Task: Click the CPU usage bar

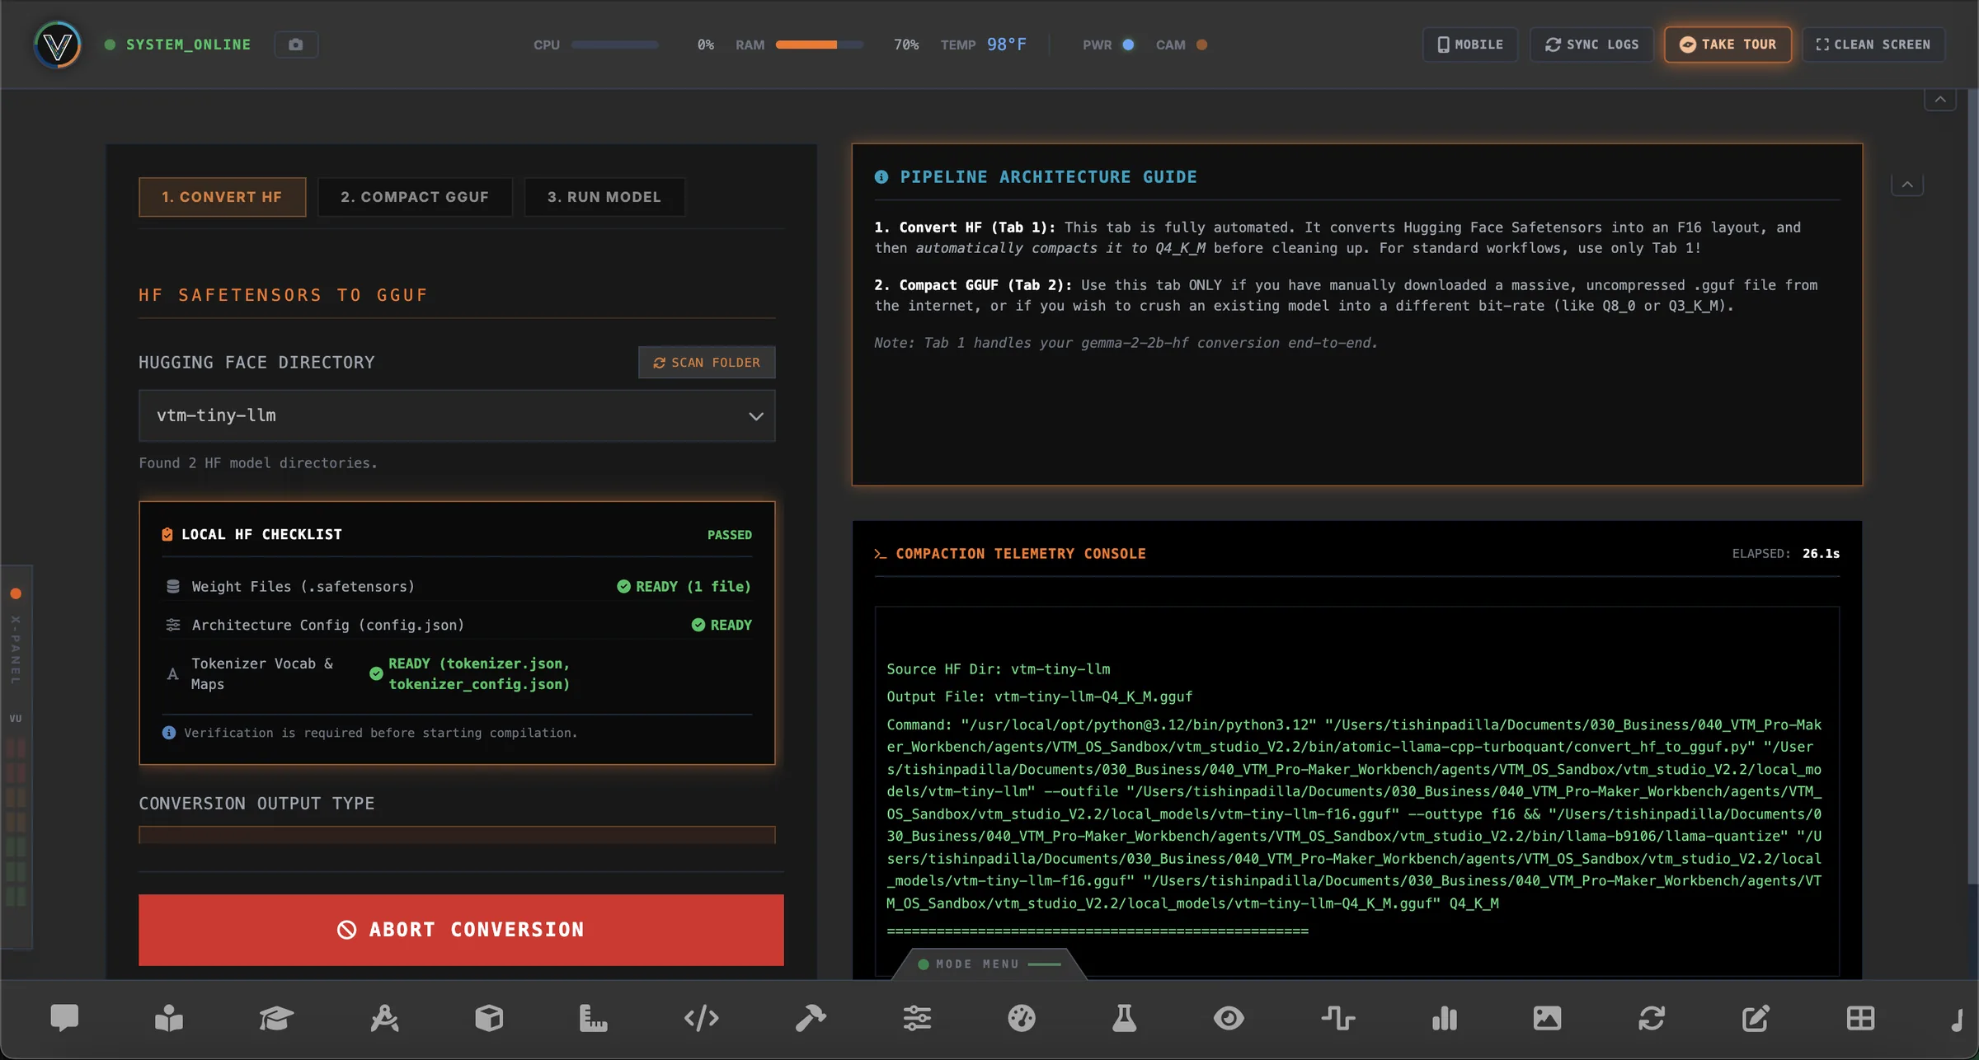Action: pyautogui.click(x=615, y=45)
